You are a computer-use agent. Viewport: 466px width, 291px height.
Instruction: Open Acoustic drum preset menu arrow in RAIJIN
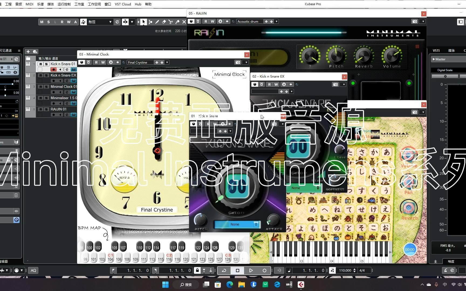(277, 21)
